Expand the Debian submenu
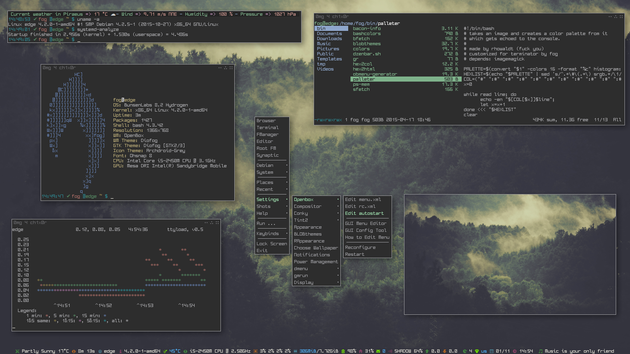This screenshot has height=354, width=630. (x=272, y=165)
